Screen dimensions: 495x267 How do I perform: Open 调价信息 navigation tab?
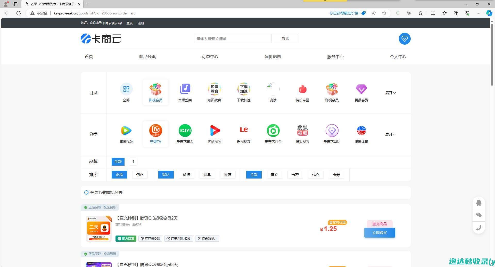(273, 56)
